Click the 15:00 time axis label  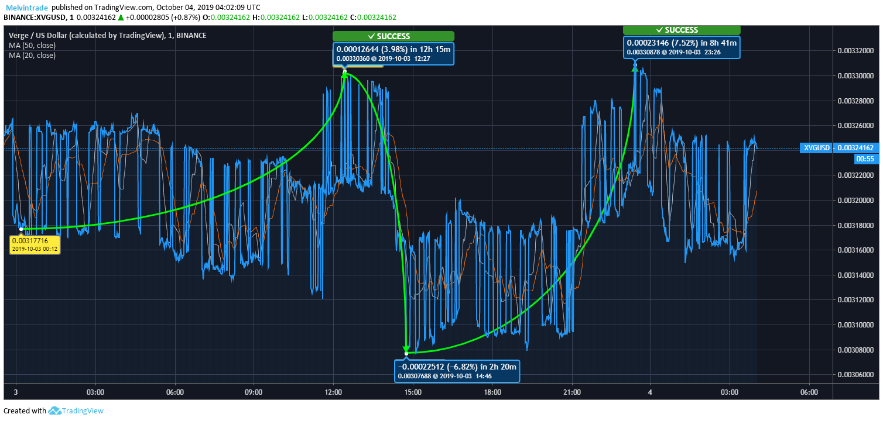click(413, 392)
